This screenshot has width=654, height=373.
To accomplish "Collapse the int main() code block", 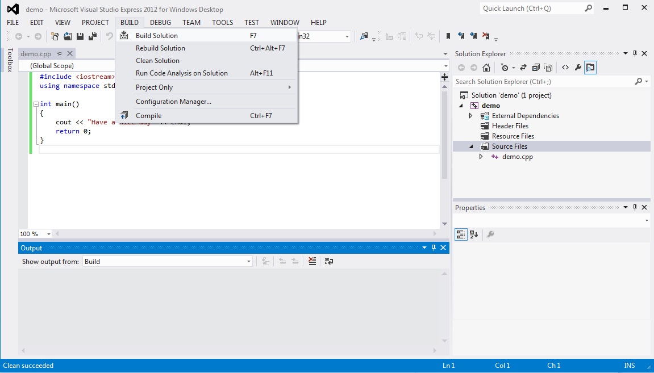I will point(36,104).
